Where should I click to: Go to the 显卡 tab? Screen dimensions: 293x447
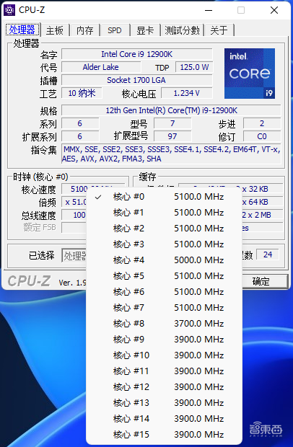(x=145, y=30)
